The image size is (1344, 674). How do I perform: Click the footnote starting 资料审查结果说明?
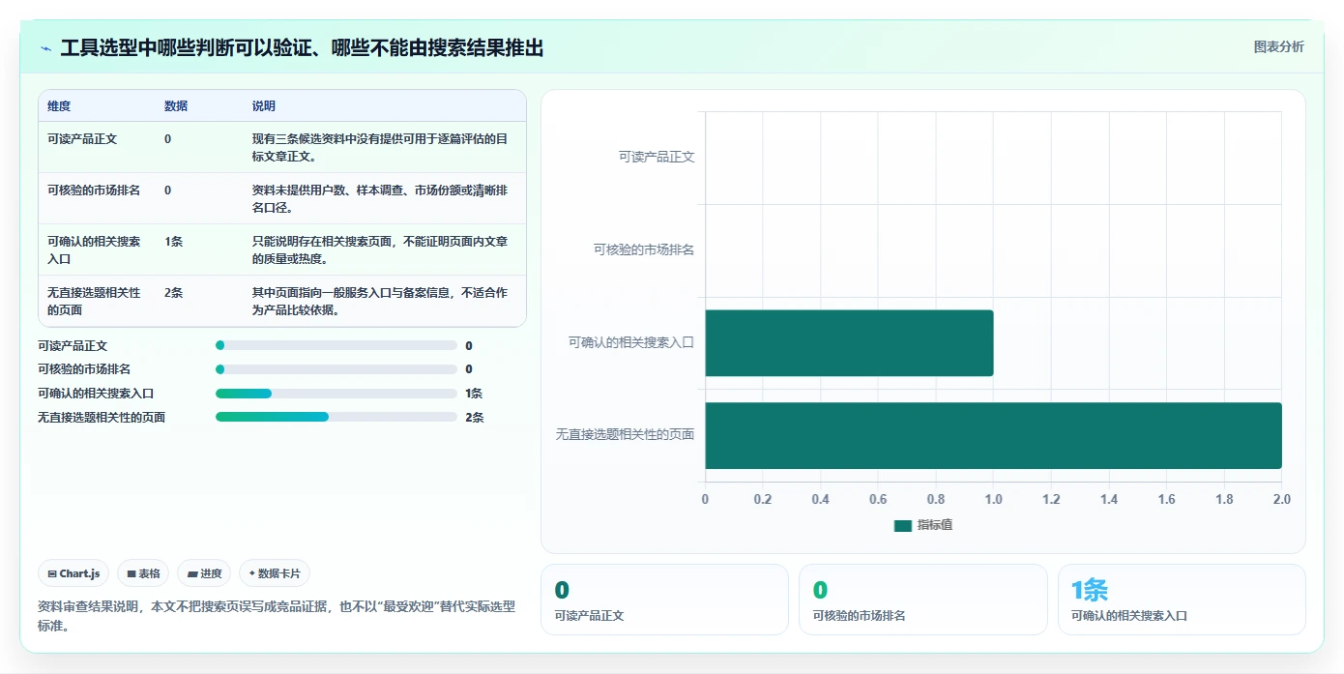pyautogui.click(x=277, y=616)
